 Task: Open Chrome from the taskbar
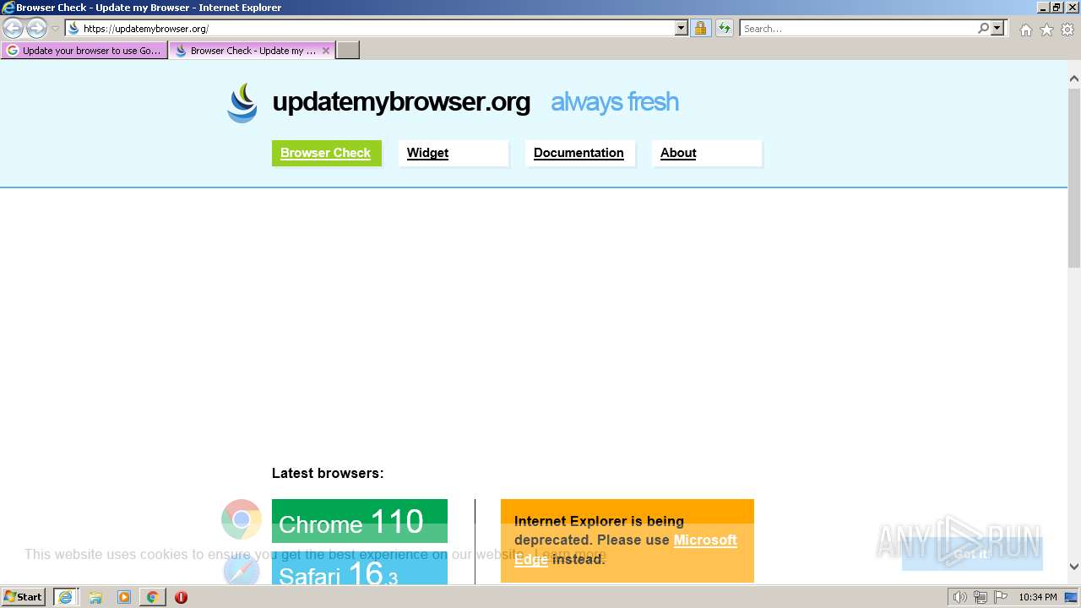(x=153, y=597)
